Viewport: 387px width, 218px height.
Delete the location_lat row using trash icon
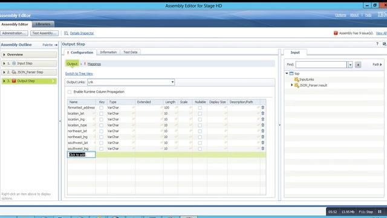point(262,113)
